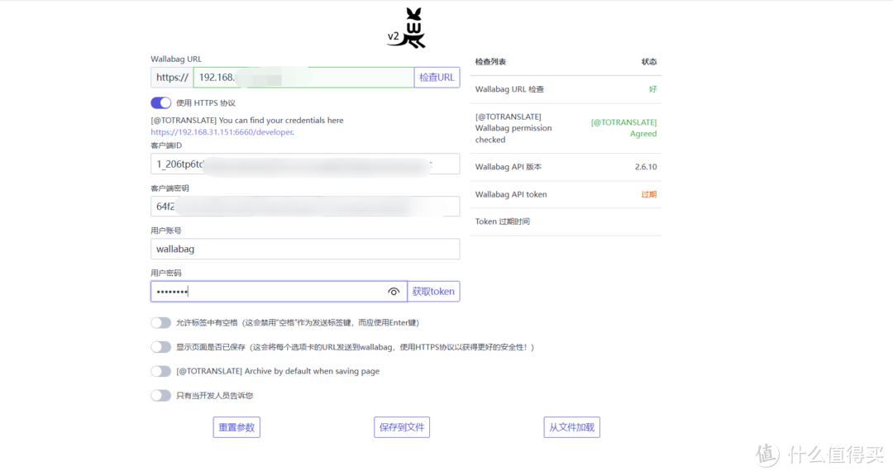Focus the Wallabag URL input field
This screenshot has height=476, width=893.
pyautogui.click(x=303, y=78)
